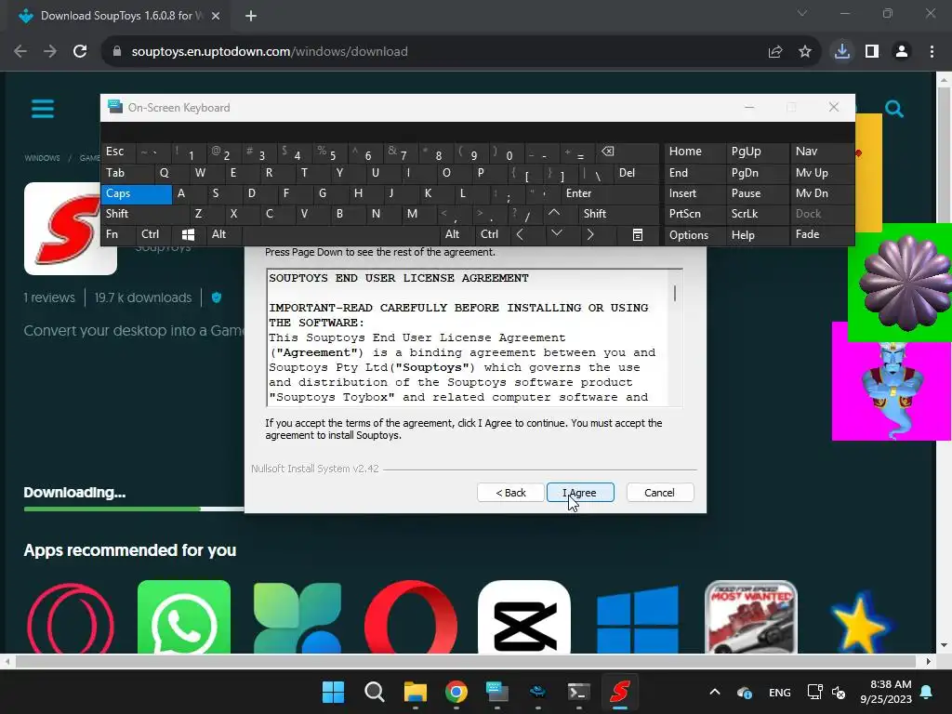Open Uptodown search magnifier

[893, 110]
